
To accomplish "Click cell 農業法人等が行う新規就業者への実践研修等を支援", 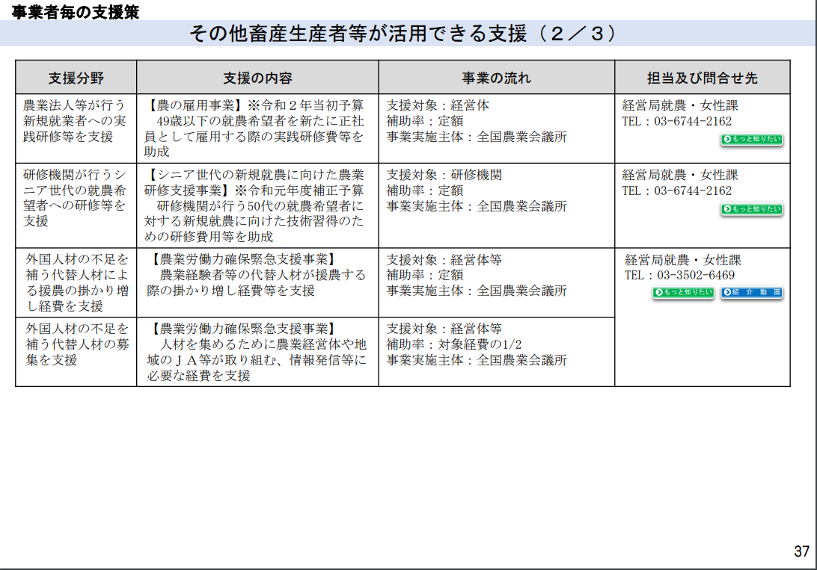I will click(x=76, y=128).
